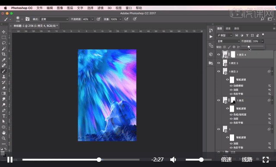Collapse the 1 拷贝 2 layer effects

click(x=272, y=71)
